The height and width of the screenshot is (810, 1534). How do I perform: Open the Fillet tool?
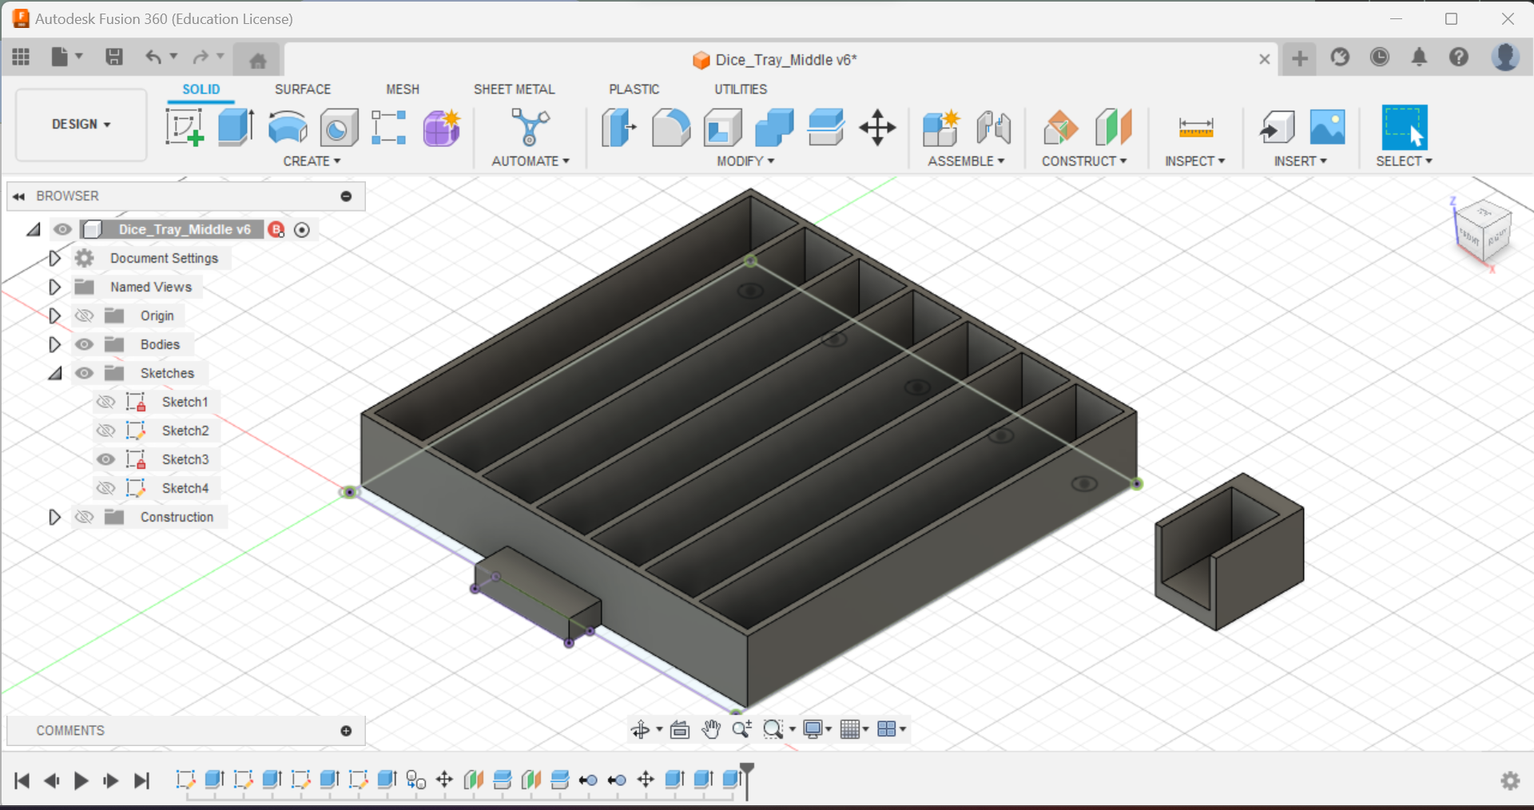tap(671, 128)
